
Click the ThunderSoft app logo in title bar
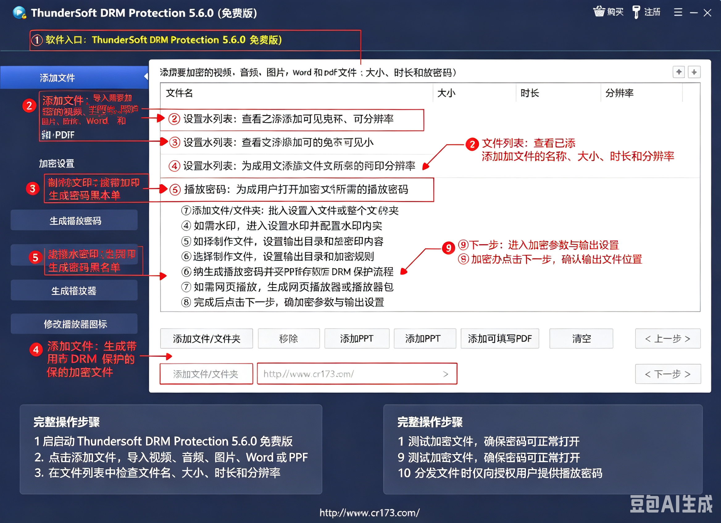click(x=19, y=13)
